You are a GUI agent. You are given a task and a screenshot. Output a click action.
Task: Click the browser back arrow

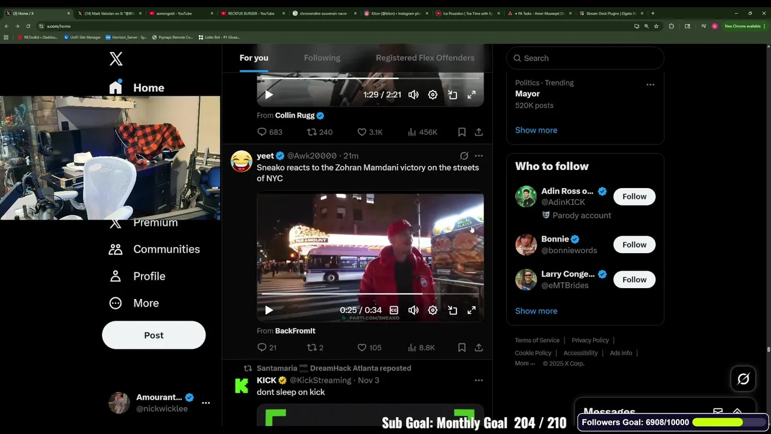(x=6, y=26)
